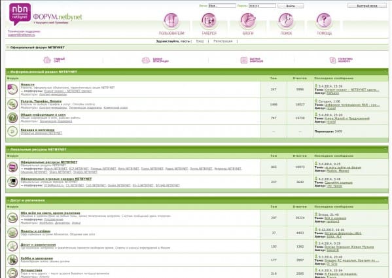Click last-post icon next to Вчера, 21:48
Screen dimensions: 392x278
[x=316, y=215]
